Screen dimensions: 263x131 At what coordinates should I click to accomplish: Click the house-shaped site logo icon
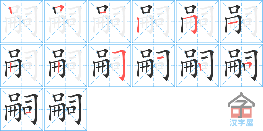click(241, 105)
